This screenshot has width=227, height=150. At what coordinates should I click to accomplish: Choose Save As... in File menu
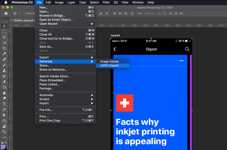65,46
